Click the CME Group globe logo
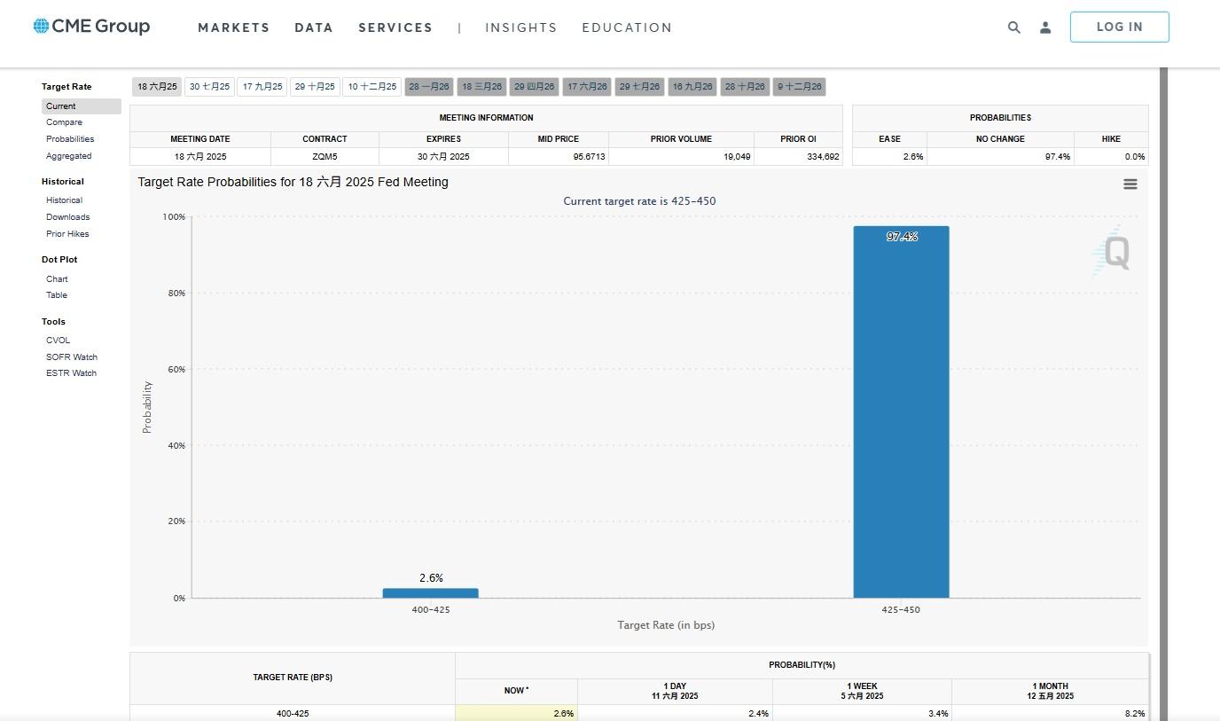 tap(41, 26)
